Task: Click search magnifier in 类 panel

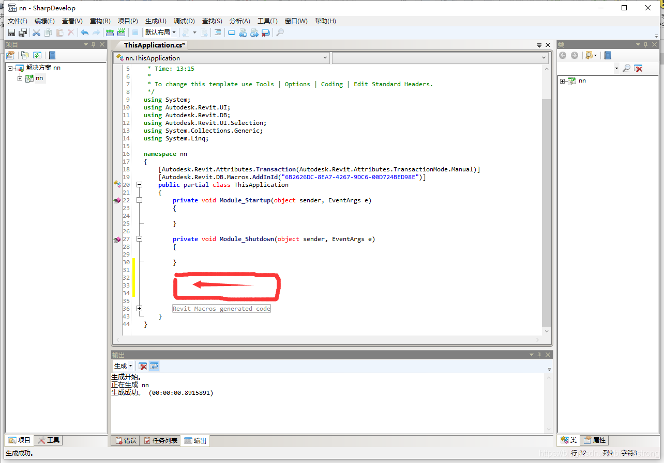Action: (626, 68)
